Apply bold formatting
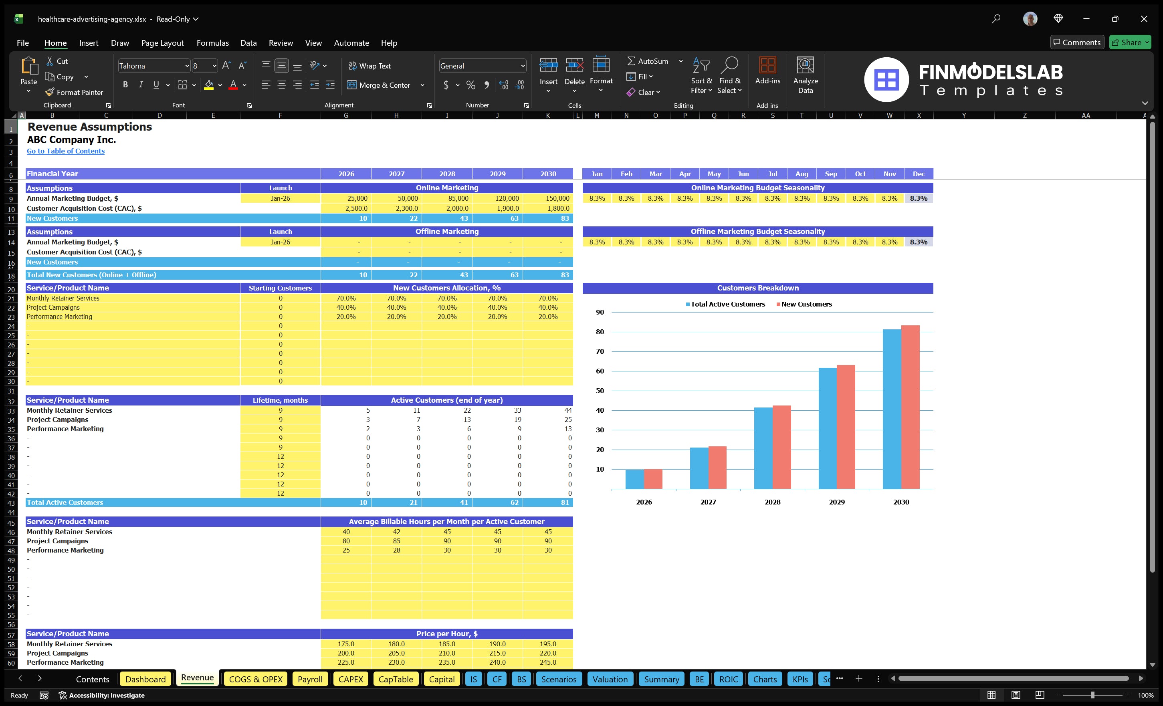 coord(125,85)
